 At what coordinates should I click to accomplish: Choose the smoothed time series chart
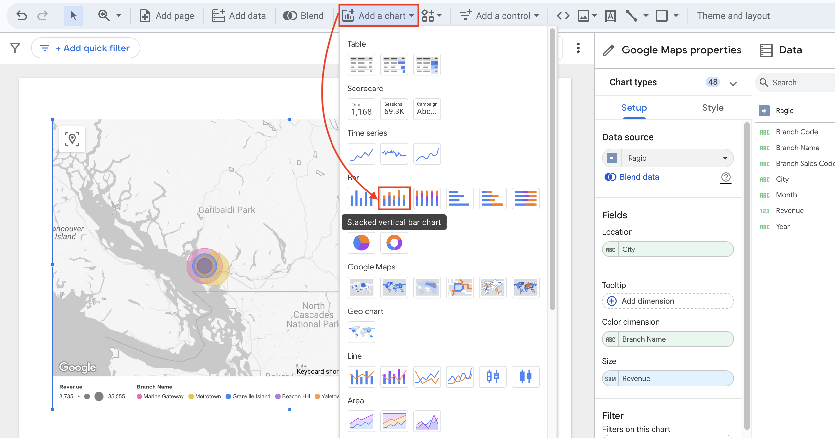[x=427, y=154]
